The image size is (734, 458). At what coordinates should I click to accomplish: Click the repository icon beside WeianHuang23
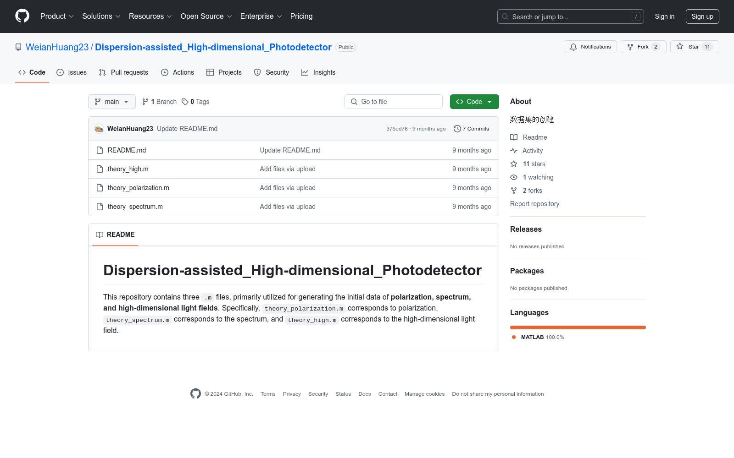pyautogui.click(x=18, y=47)
